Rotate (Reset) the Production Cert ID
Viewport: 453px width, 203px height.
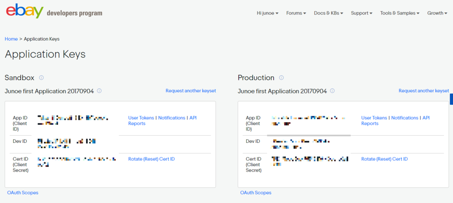(x=384, y=159)
